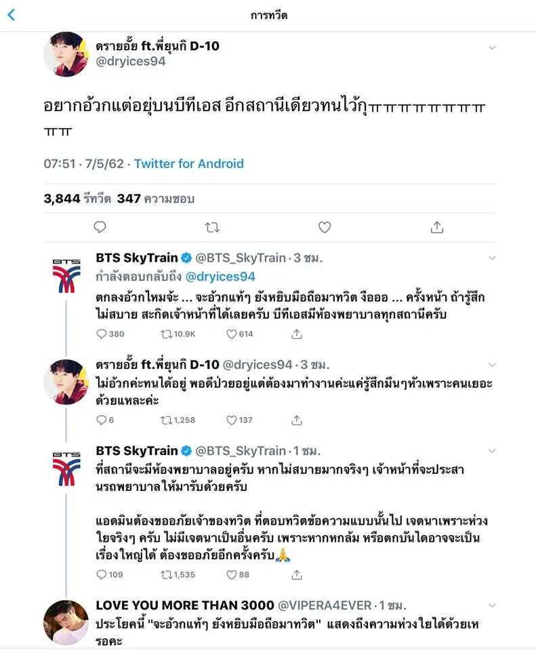Screen dimensions: 536x651
Task: Open the chevron menu on first BTS SkyTrain reply
Action: pyautogui.click(x=493, y=258)
